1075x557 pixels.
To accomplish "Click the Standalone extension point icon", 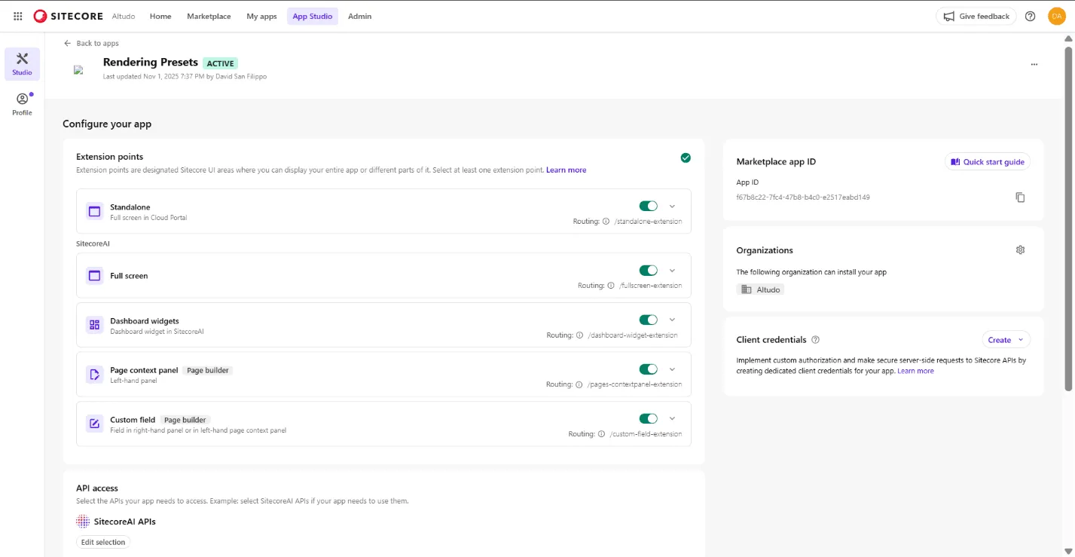I will click(x=94, y=212).
